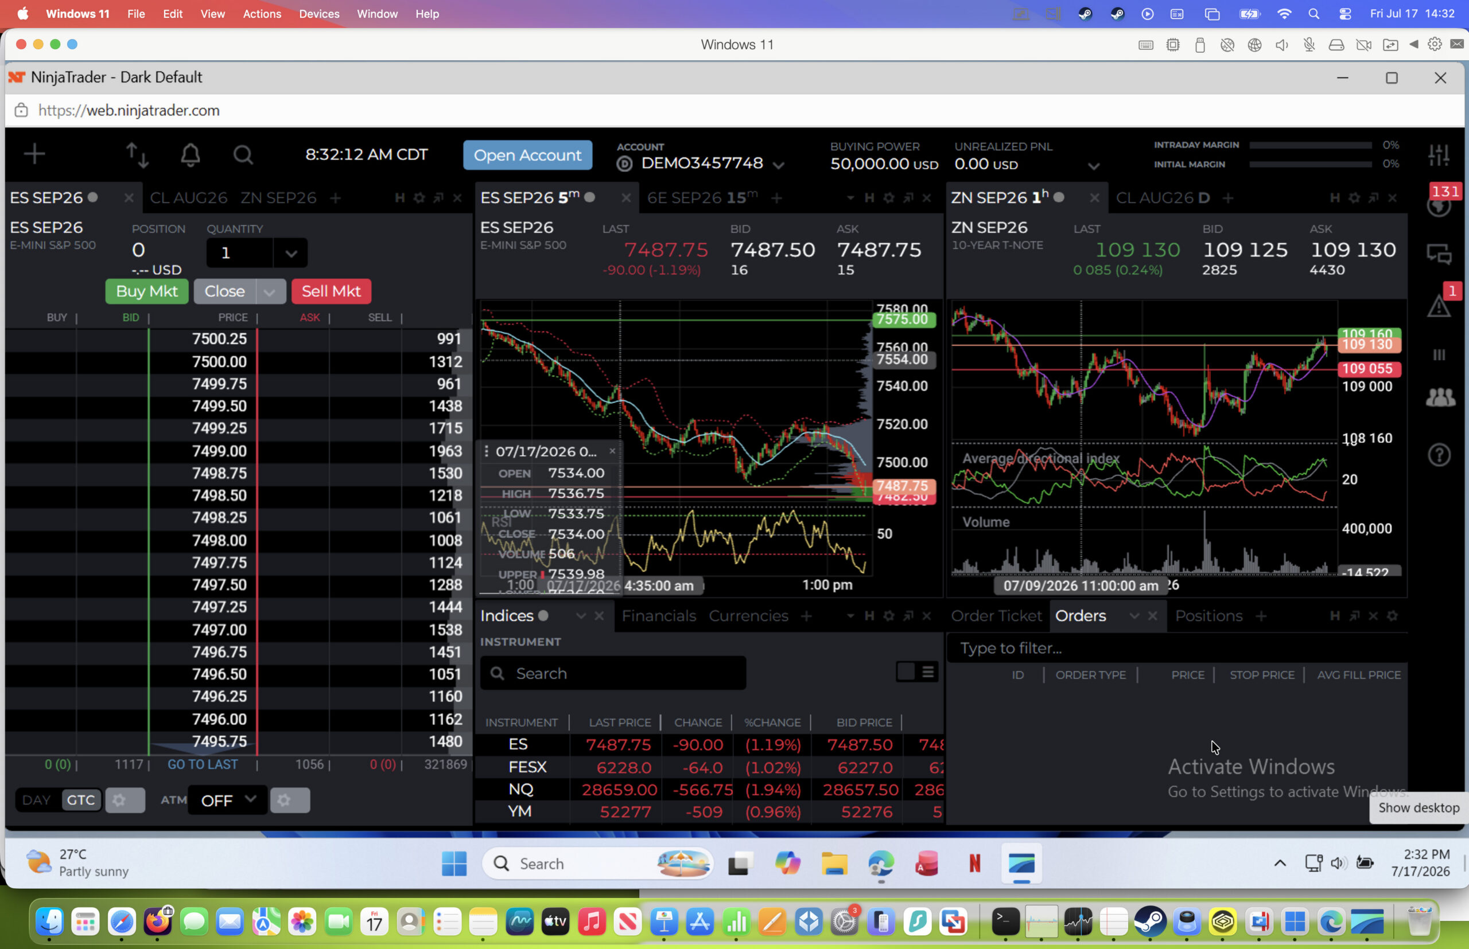1469x949 pixels.
Task: Open the Order Ticket tab
Action: pyautogui.click(x=996, y=616)
